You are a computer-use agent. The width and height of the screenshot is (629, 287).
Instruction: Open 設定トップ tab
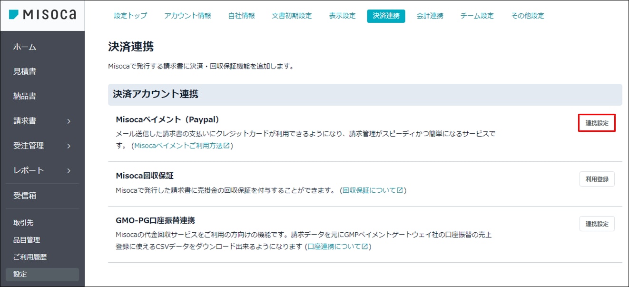tap(130, 16)
